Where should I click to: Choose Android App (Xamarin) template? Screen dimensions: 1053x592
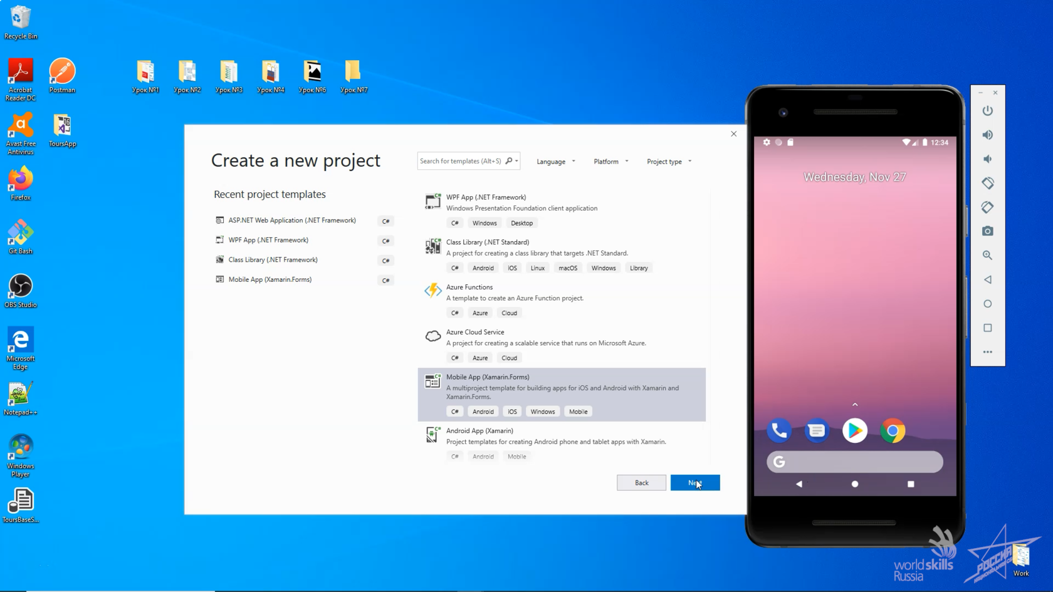pyautogui.click(x=562, y=444)
